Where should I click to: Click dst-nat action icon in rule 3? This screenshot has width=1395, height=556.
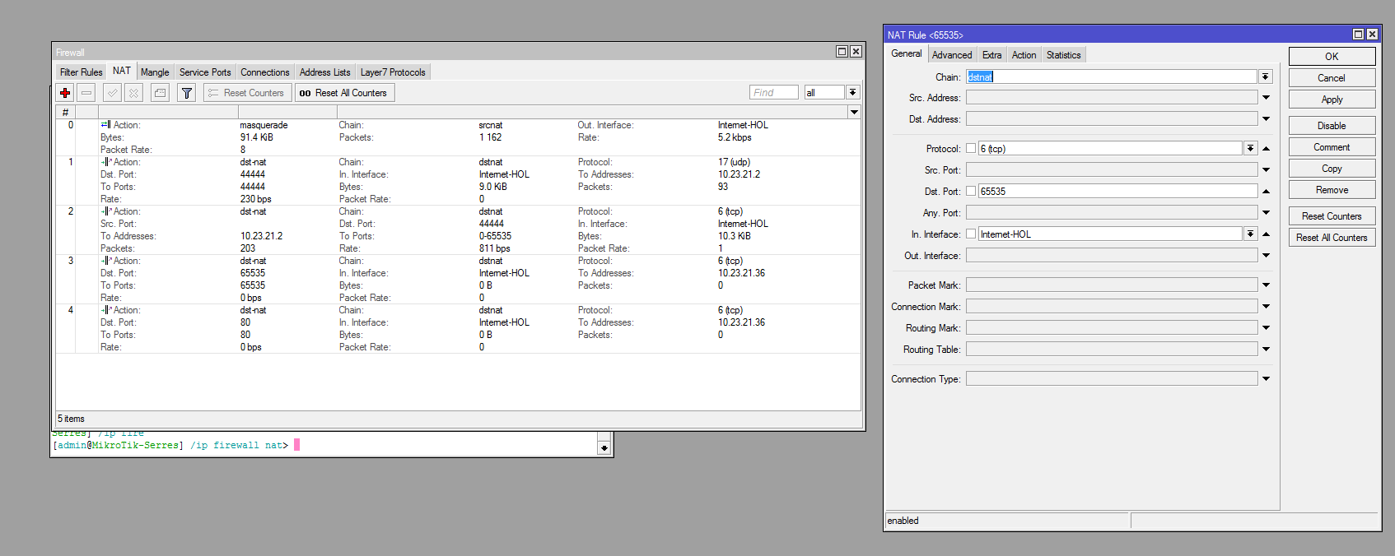(x=106, y=261)
